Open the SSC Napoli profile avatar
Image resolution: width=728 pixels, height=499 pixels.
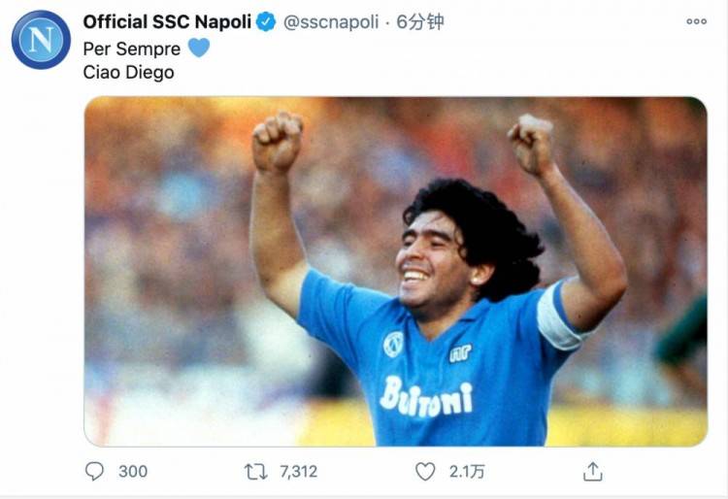pos(41,40)
